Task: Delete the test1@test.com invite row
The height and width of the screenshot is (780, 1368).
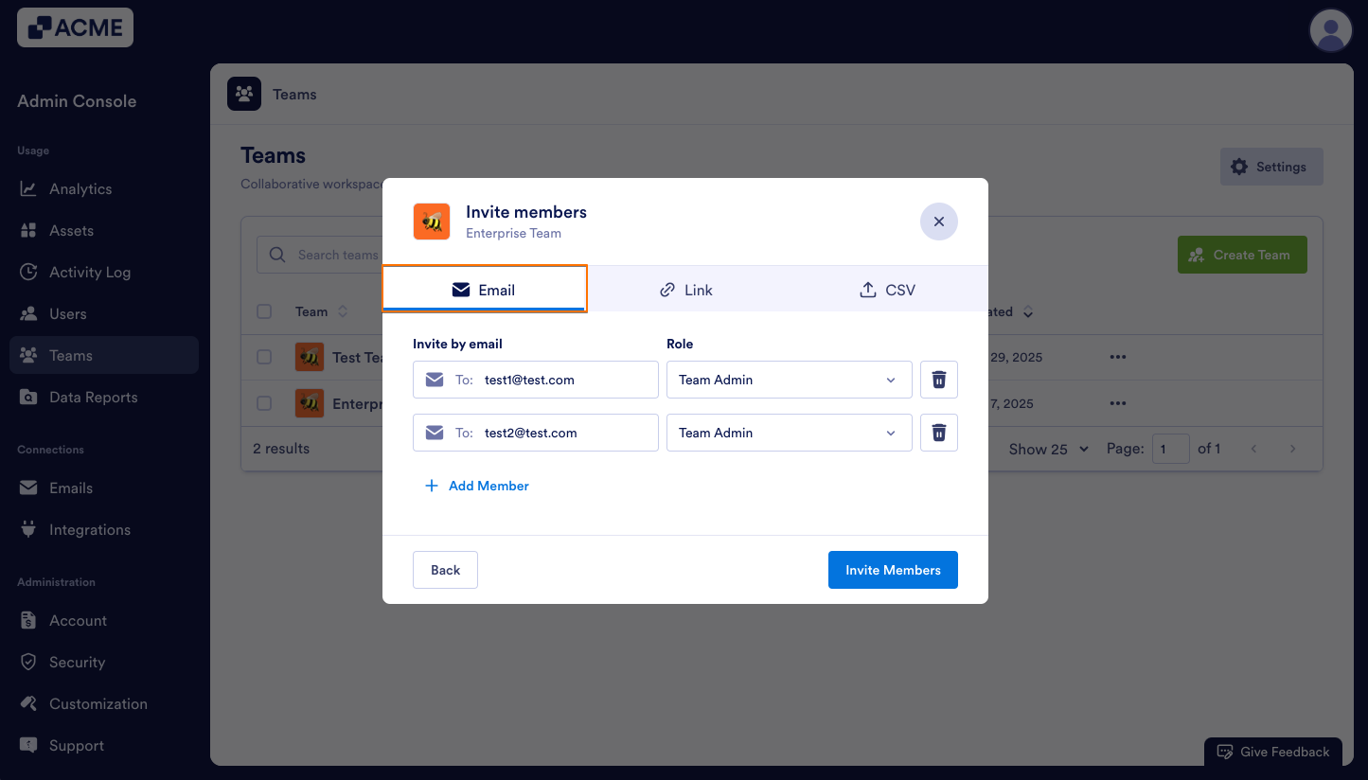Action: (x=938, y=380)
